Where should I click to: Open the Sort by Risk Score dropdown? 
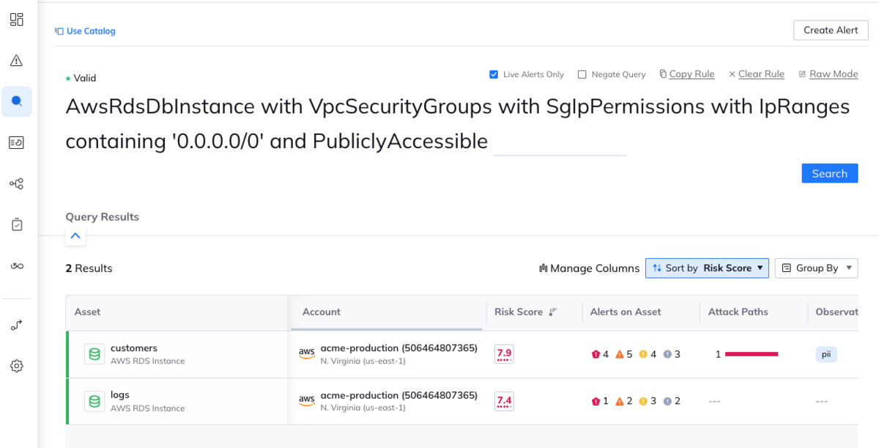[x=707, y=268]
